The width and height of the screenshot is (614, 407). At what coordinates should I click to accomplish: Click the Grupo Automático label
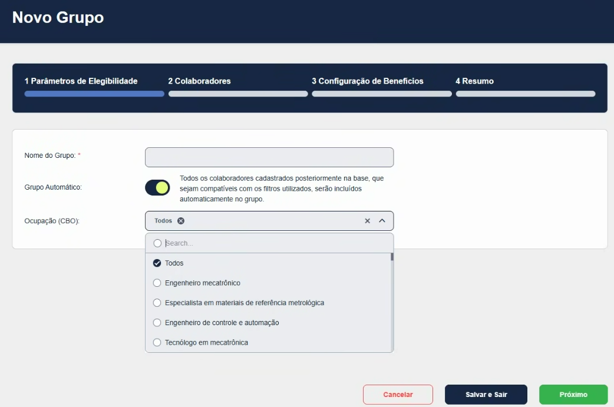click(53, 187)
